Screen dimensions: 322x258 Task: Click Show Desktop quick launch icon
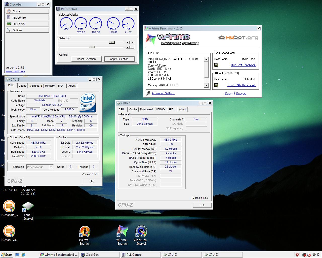[x=17, y=255]
